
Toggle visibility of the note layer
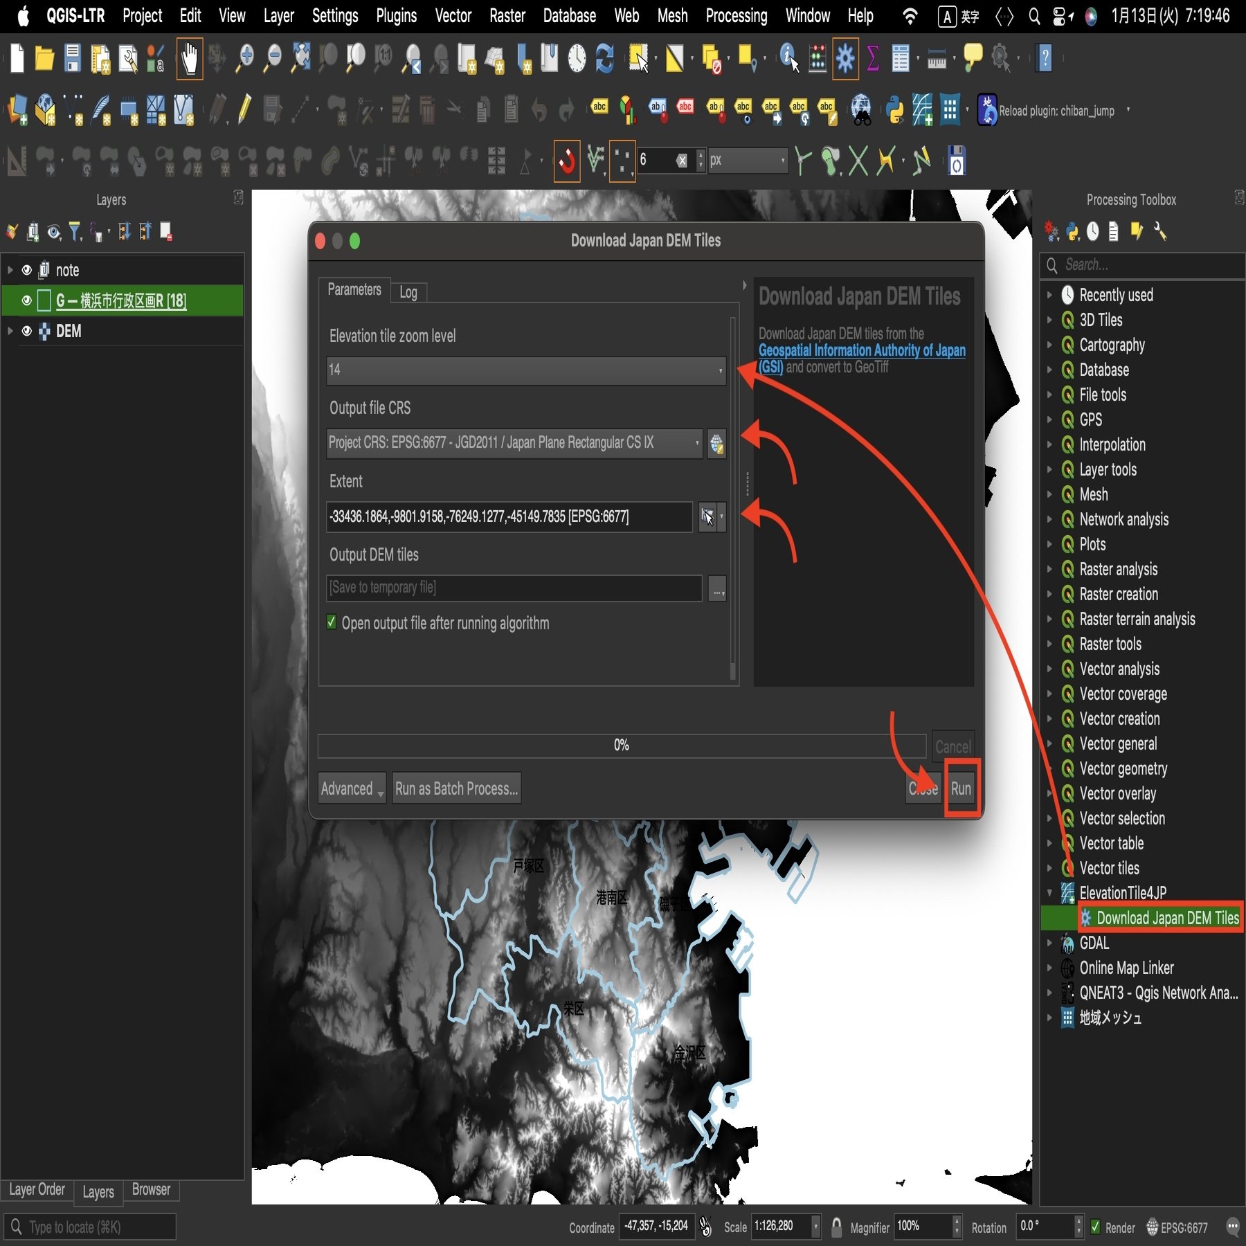pyautogui.click(x=27, y=270)
